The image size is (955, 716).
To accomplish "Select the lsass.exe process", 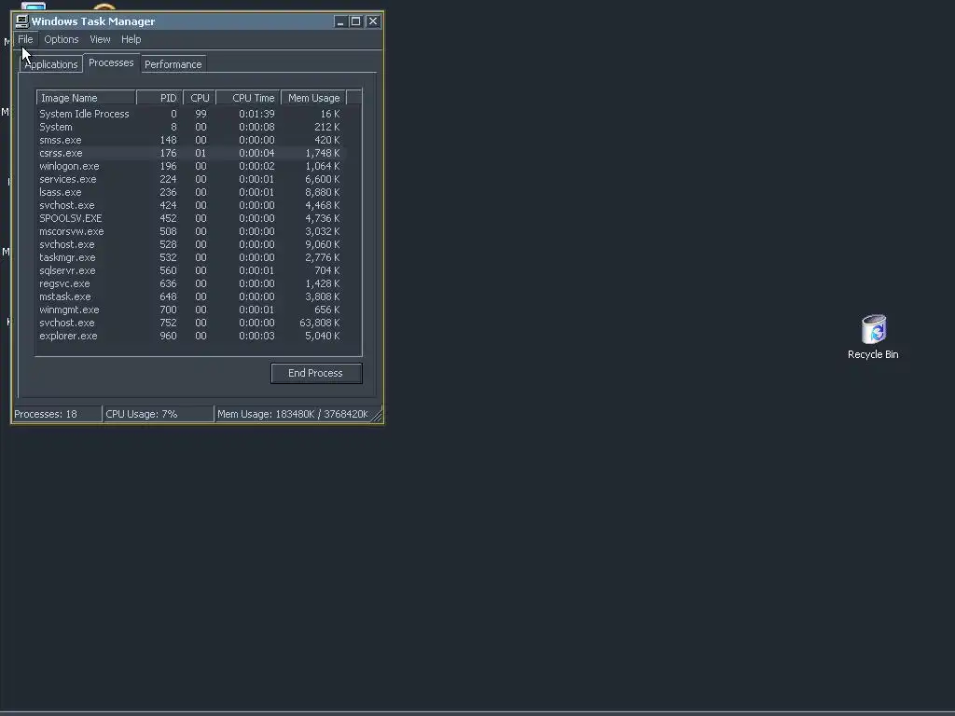I will [x=191, y=192].
